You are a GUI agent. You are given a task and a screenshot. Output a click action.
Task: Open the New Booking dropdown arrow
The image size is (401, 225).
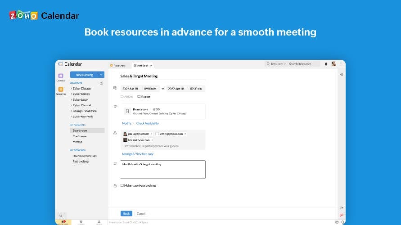(x=101, y=75)
